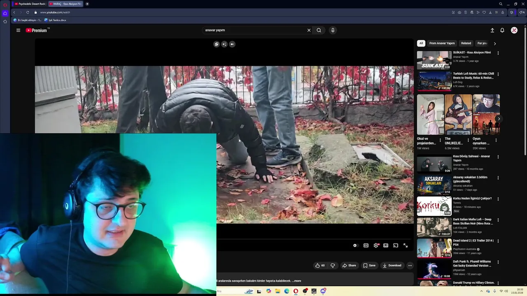Open options for Aksaray sokakları video
The height and width of the screenshot is (296, 527).
[498, 178]
